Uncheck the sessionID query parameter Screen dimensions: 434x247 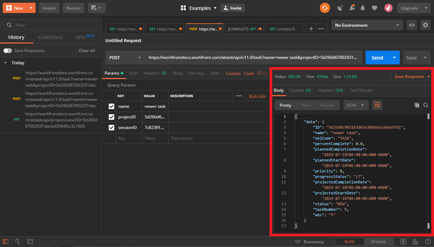click(x=111, y=128)
